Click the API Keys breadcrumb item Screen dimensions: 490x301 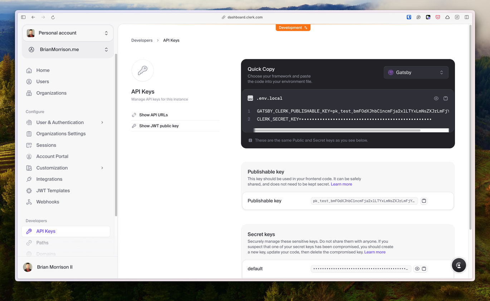pos(171,40)
